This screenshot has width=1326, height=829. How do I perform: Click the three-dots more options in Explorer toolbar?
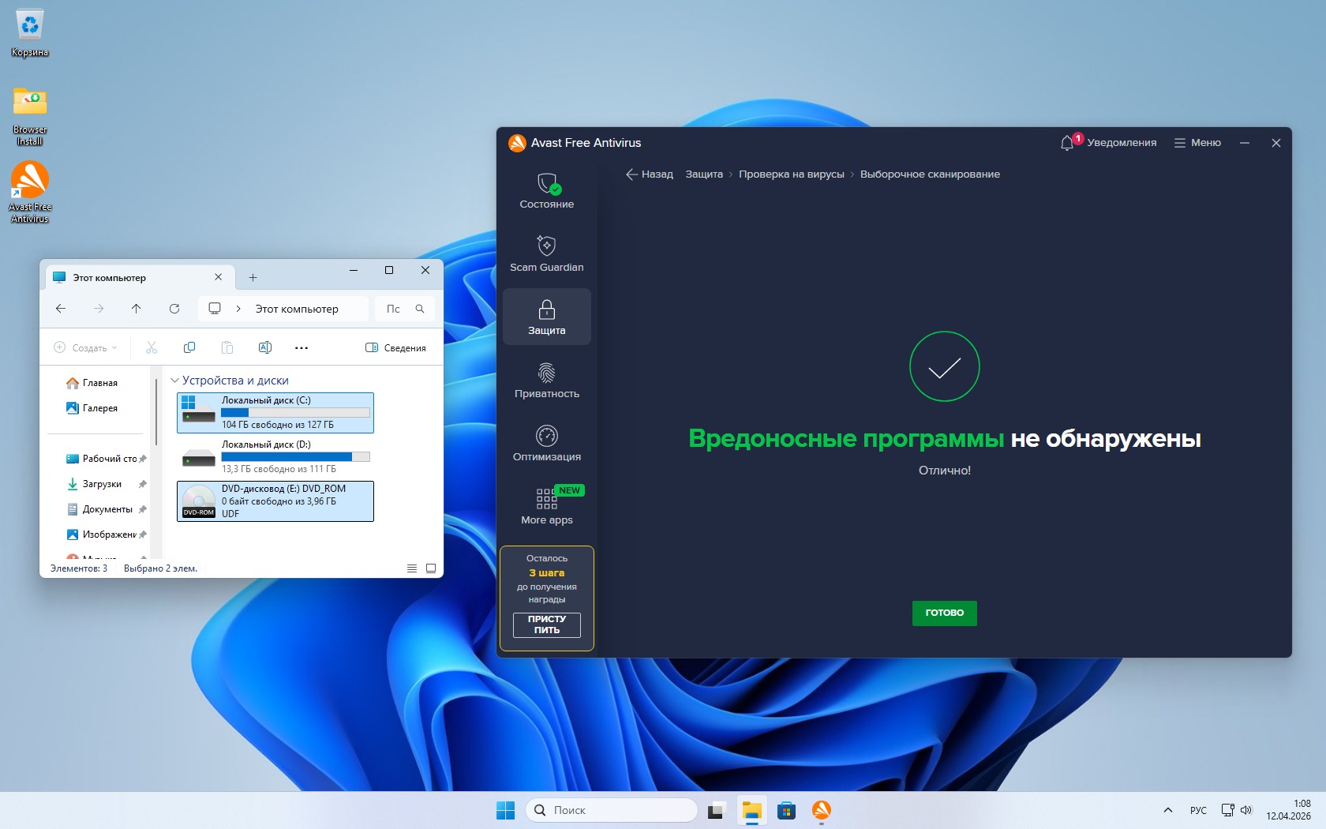click(x=302, y=347)
